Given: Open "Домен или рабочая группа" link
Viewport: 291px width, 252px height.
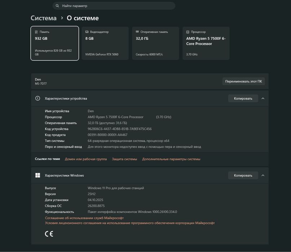Looking at the screenshot, I should [86, 159].
